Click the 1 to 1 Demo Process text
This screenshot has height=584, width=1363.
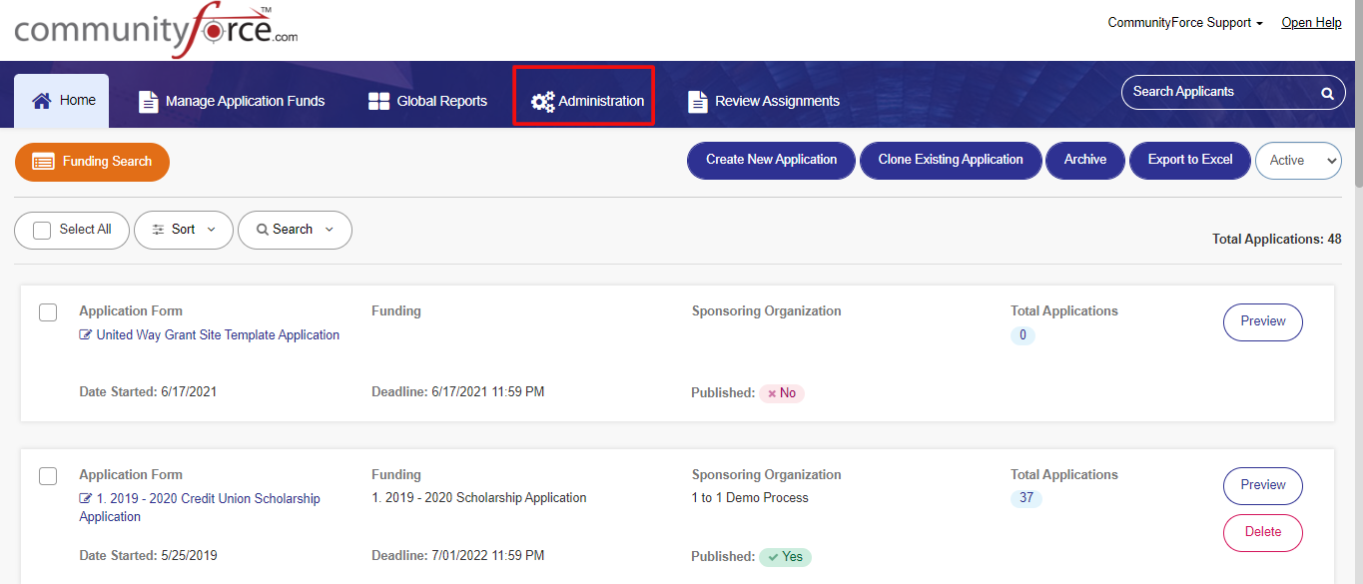750,498
